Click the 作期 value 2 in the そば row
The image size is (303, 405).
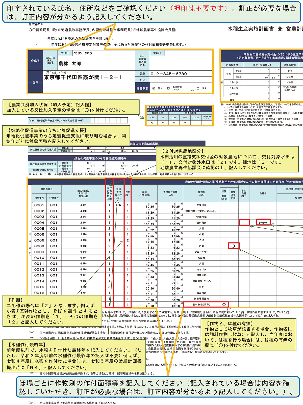coord(128,240)
